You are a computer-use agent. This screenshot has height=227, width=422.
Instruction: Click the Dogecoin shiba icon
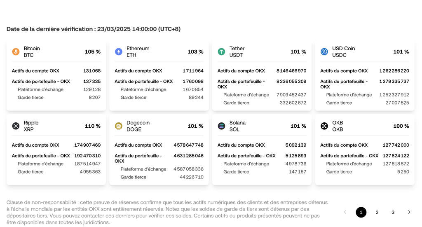coord(119,126)
